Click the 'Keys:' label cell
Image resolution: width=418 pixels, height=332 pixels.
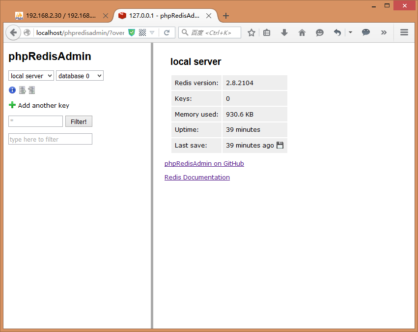(196, 98)
